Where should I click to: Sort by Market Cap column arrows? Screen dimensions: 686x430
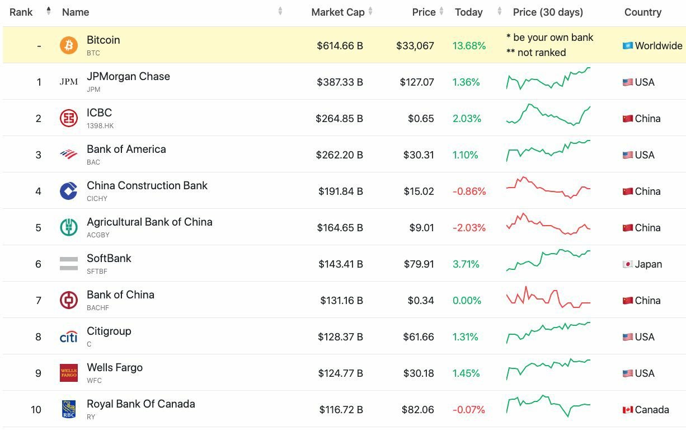(x=370, y=12)
